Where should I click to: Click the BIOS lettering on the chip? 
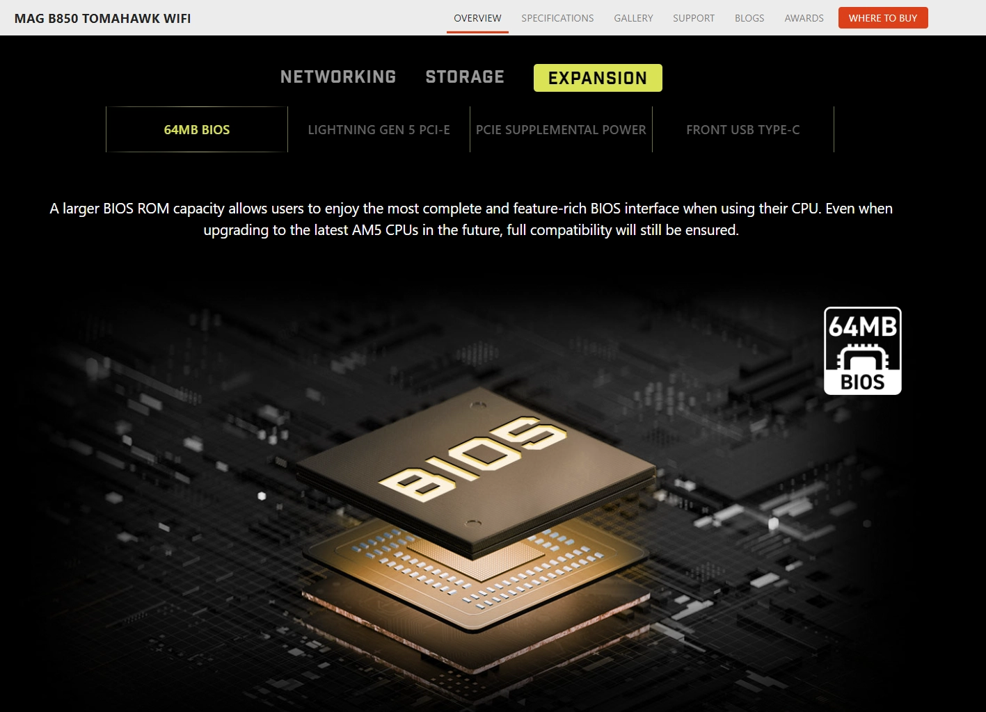(474, 458)
